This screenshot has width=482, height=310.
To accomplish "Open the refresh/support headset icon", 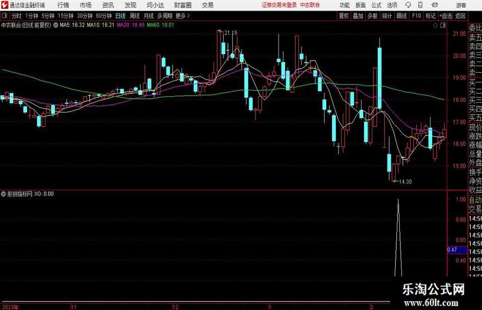I will tap(408, 5).
